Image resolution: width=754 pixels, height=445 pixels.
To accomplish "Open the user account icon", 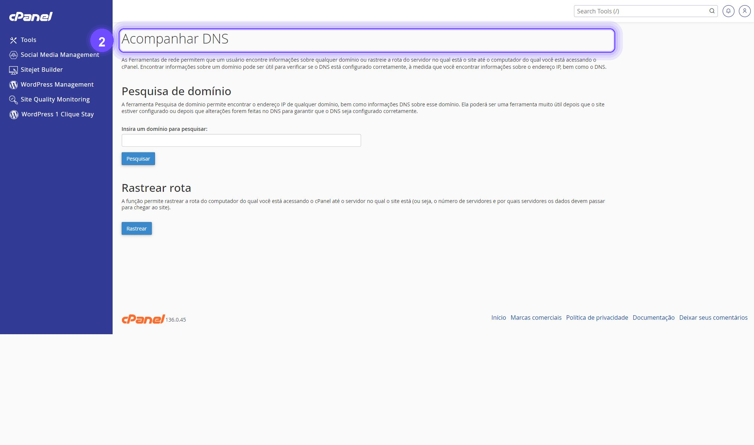I will pyautogui.click(x=745, y=11).
